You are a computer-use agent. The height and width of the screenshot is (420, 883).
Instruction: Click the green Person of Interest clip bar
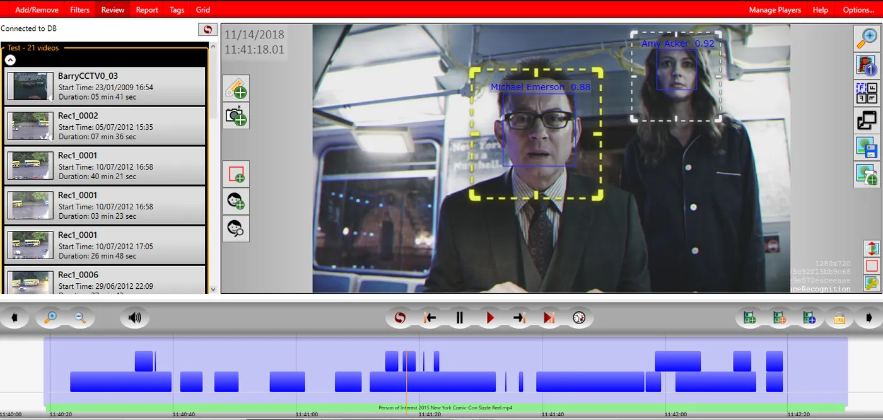pyautogui.click(x=445, y=407)
